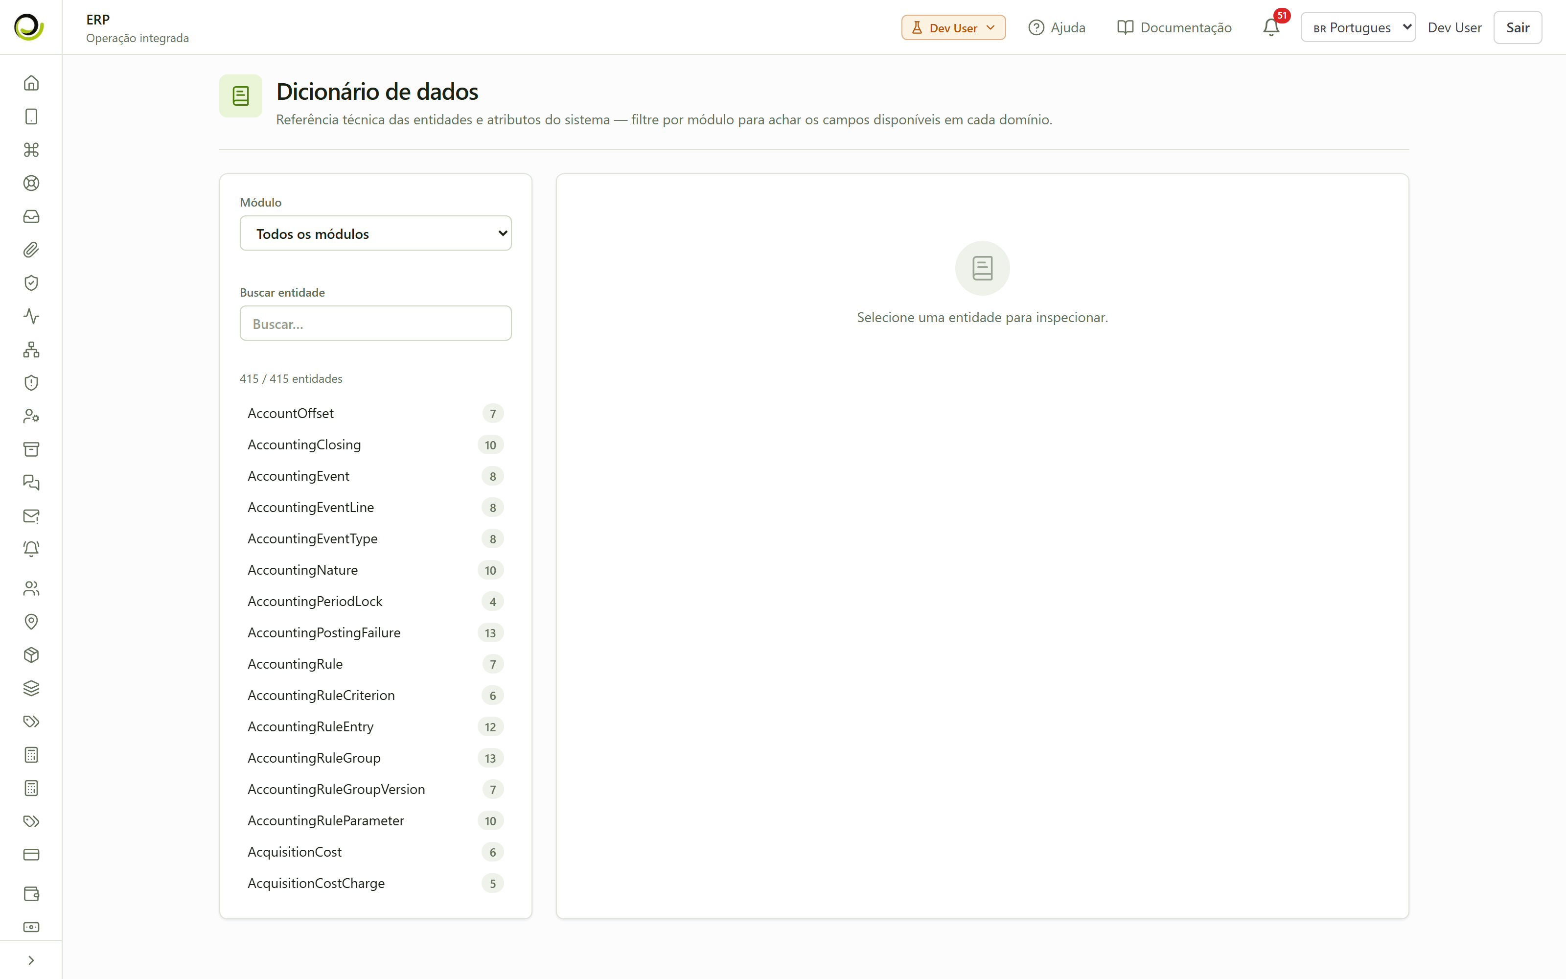
Task: Click the first calculator sidebar icon
Action: [x=31, y=755]
